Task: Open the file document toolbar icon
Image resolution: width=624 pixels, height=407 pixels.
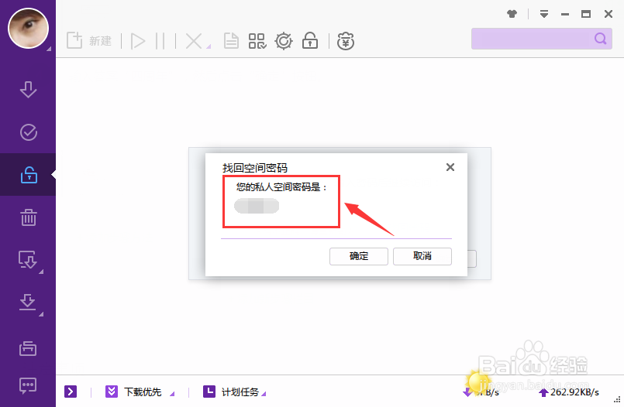Action: pyautogui.click(x=231, y=41)
